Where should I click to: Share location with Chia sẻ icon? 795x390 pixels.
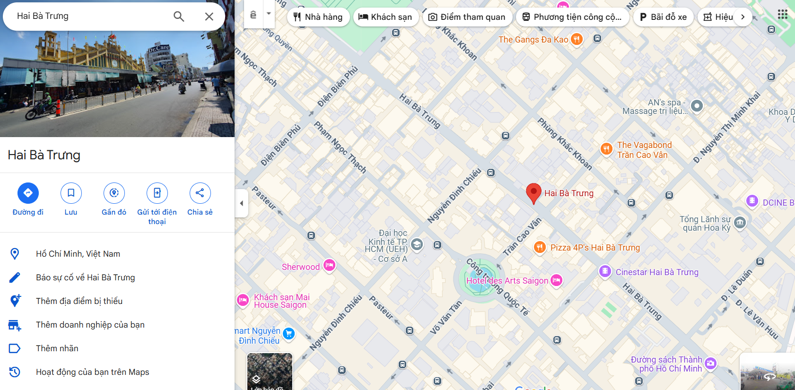coord(200,193)
